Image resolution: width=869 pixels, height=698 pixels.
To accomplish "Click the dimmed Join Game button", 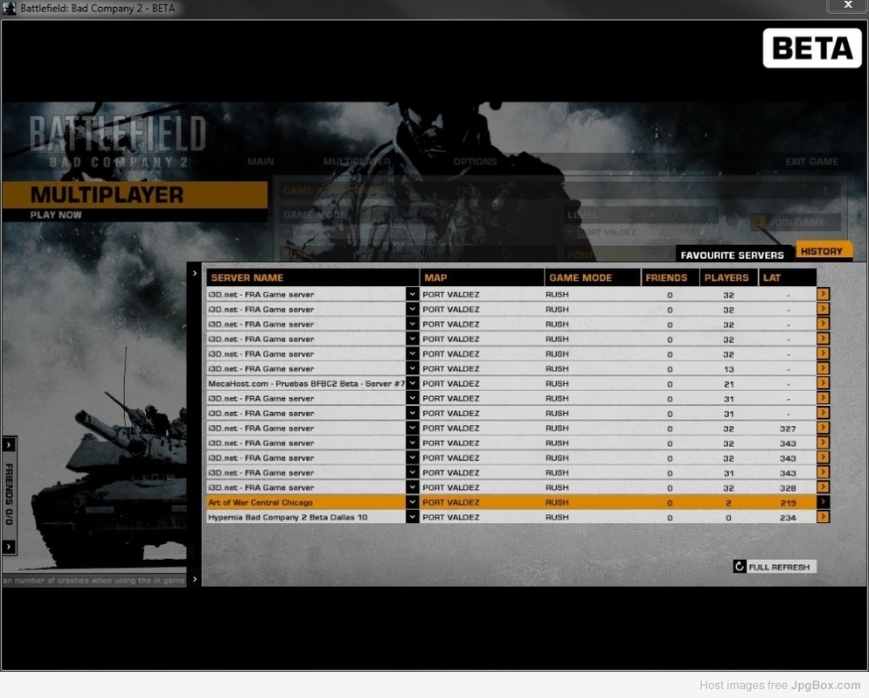I will click(796, 222).
